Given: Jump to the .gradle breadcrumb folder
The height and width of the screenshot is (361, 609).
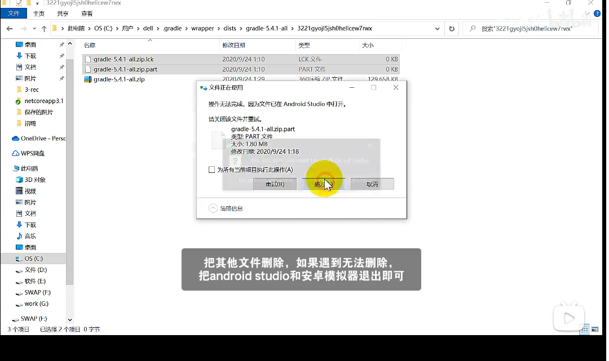Looking at the screenshot, I should click(x=173, y=28).
